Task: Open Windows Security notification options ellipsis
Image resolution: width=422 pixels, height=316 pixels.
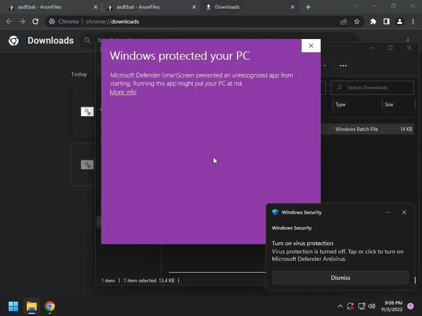Action: pos(387,212)
